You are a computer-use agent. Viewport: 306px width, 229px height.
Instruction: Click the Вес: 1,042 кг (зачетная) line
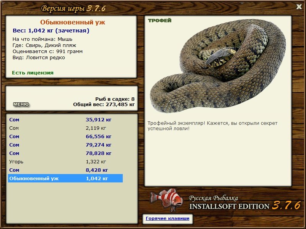click(x=51, y=31)
